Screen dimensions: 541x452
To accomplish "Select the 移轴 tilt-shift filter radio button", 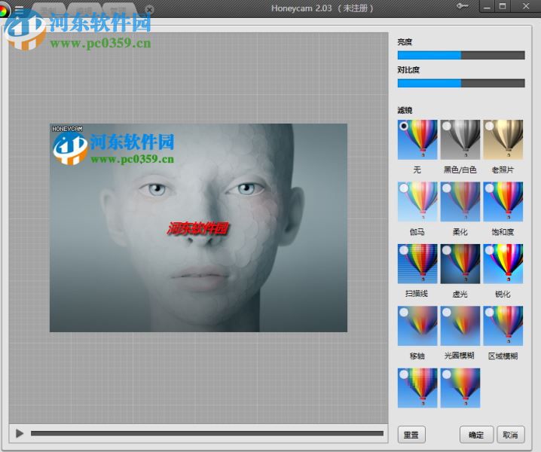I will pyautogui.click(x=404, y=313).
